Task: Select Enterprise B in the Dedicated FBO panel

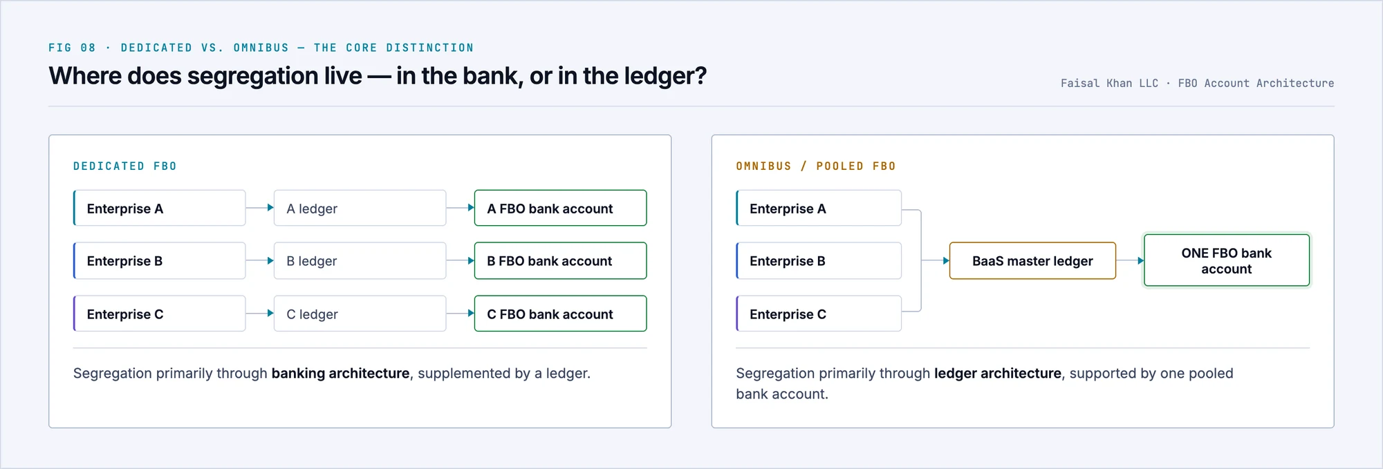Action: coord(160,260)
